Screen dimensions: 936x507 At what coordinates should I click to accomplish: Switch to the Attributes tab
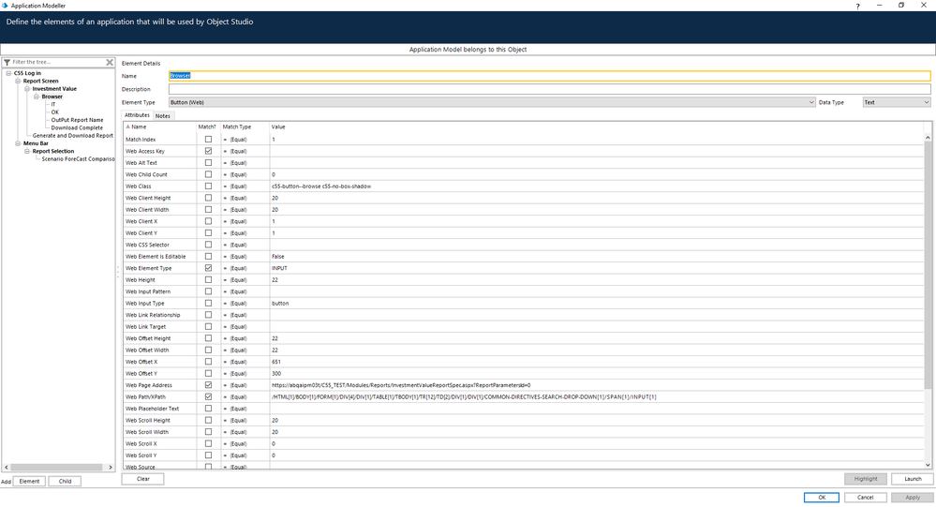[x=138, y=115]
